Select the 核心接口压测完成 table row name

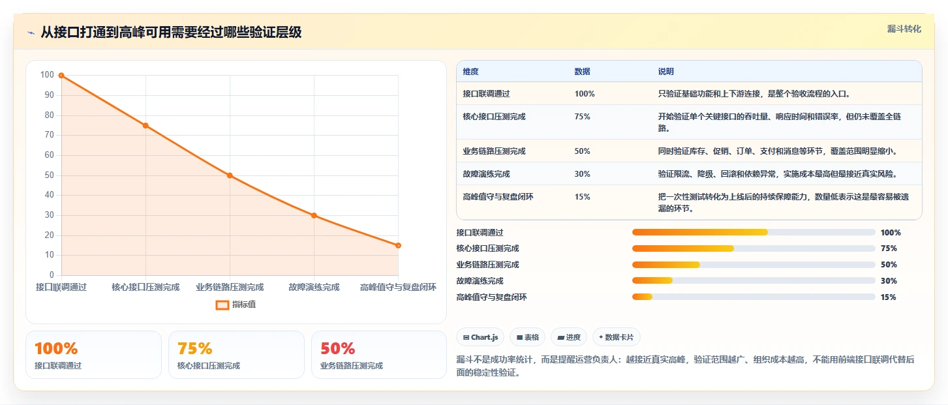click(494, 117)
